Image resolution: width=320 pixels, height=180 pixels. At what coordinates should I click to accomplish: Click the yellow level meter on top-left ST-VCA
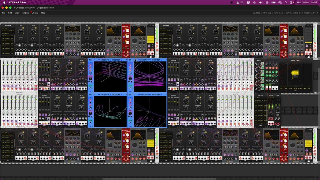[x=151, y=39]
